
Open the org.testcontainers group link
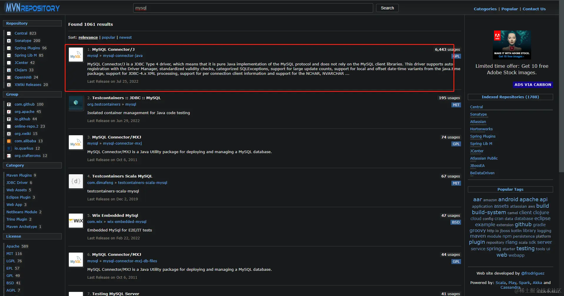tap(104, 104)
